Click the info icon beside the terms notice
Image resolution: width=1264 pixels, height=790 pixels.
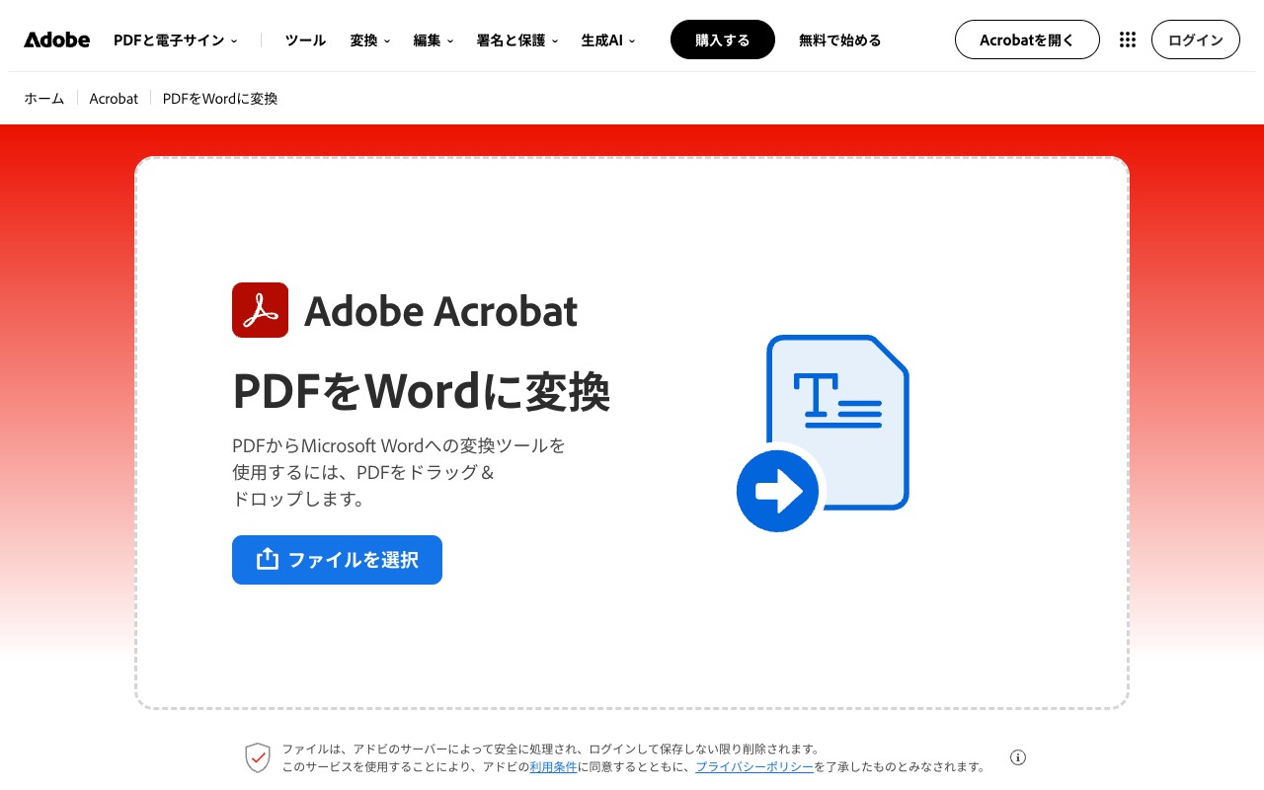click(x=1018, y=757)
